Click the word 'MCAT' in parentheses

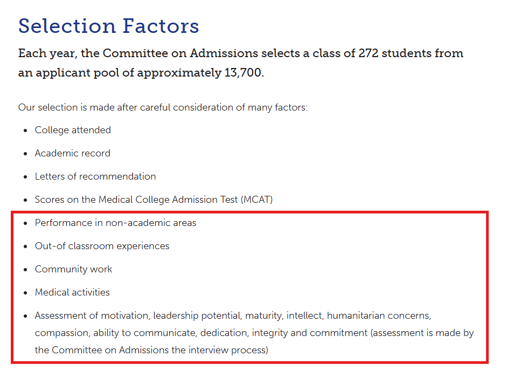256,200
